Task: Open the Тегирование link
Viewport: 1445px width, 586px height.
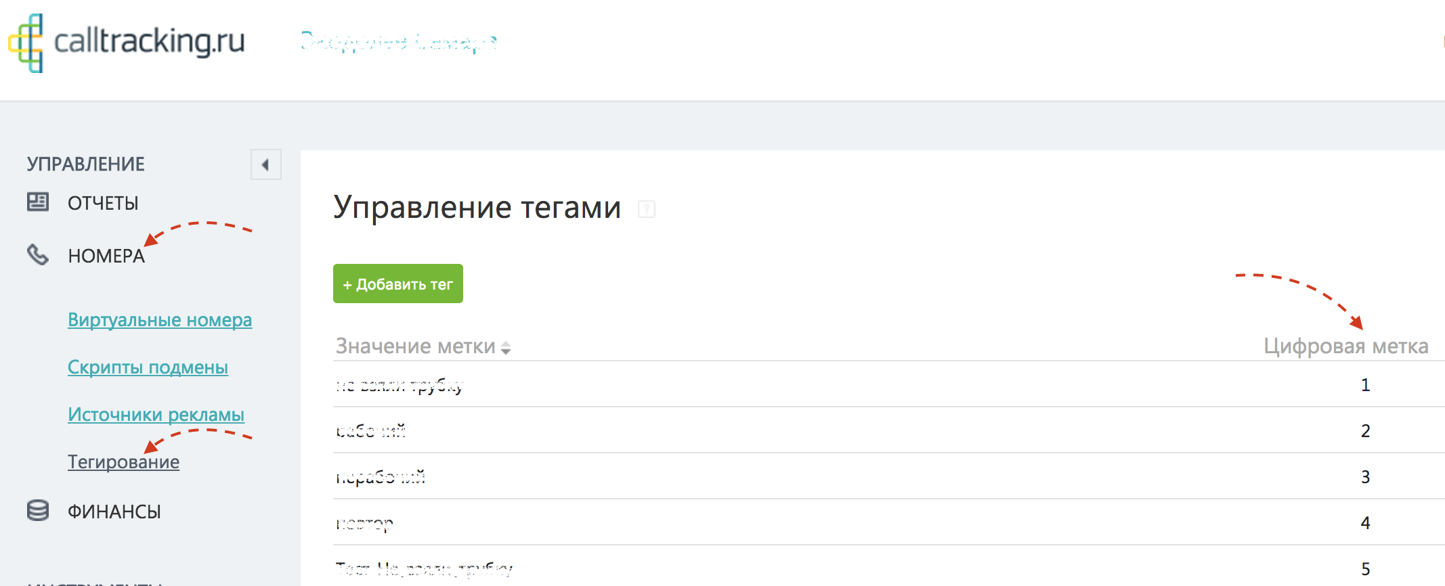Action: click(123, 462)
